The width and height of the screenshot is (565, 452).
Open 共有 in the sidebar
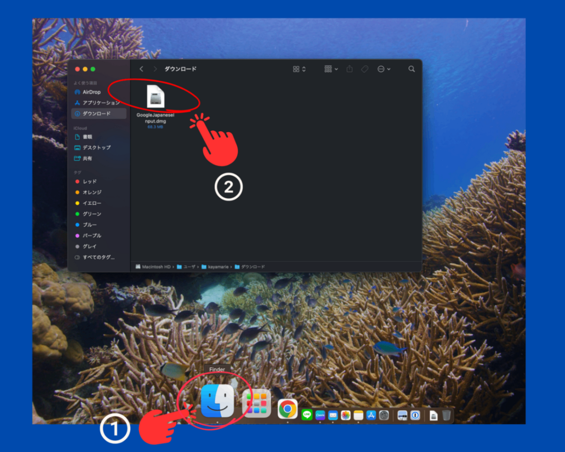tap(98, 158)
